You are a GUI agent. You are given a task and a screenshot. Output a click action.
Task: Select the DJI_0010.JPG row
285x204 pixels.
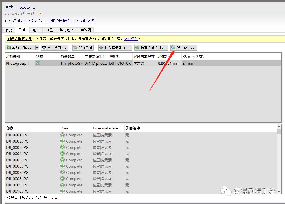(141, 191)
